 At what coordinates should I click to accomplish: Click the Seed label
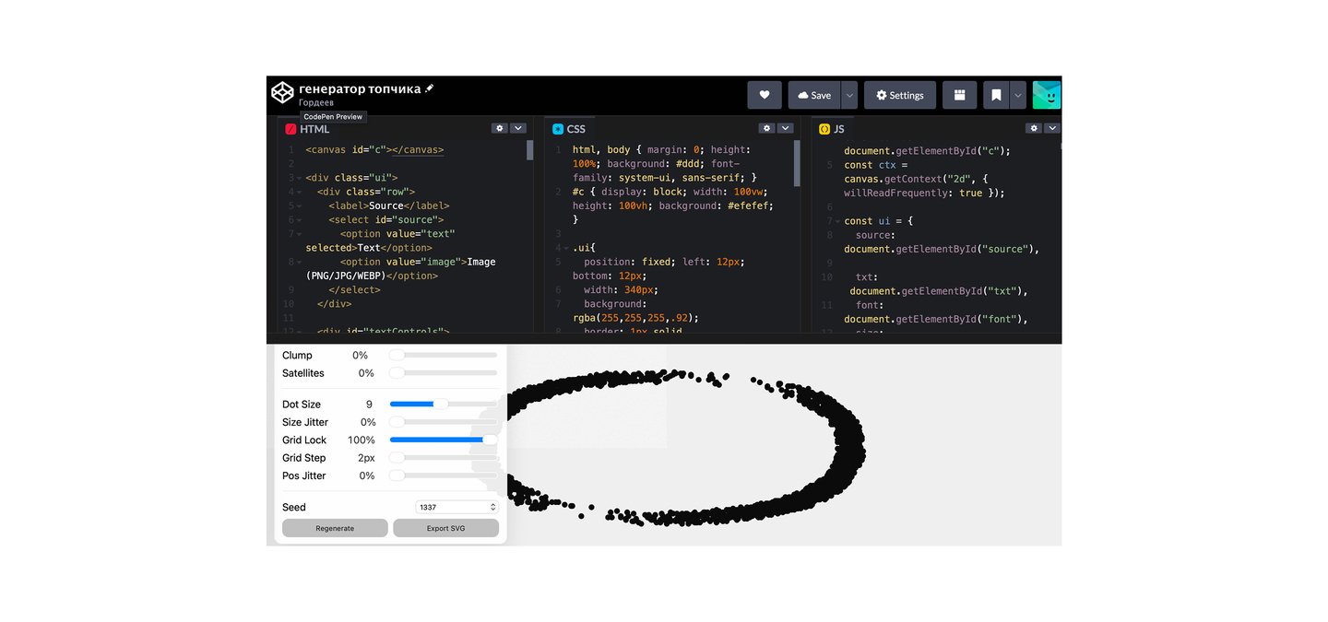point(294,507)
